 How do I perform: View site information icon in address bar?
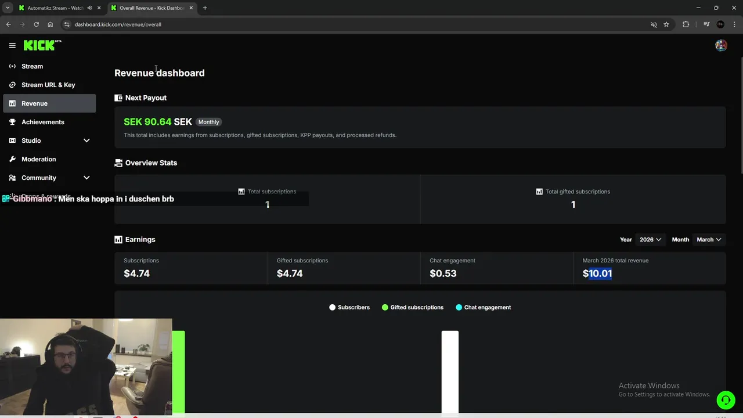67,24
